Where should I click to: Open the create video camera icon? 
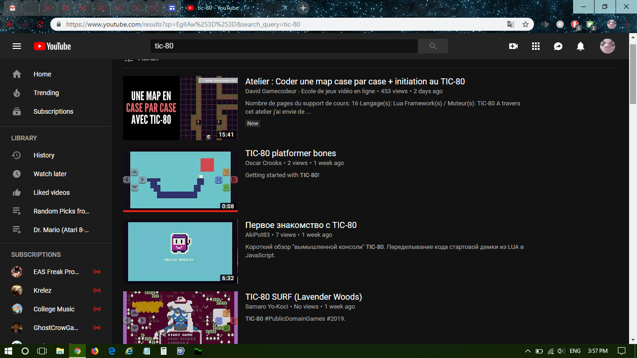(x=513, y=46)
